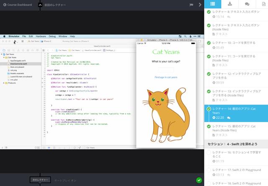Select Main.storyboard in navigator

17,67
